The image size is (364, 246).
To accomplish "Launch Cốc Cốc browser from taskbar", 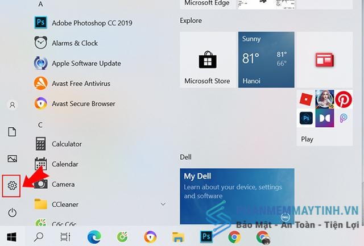I will 122,237.
